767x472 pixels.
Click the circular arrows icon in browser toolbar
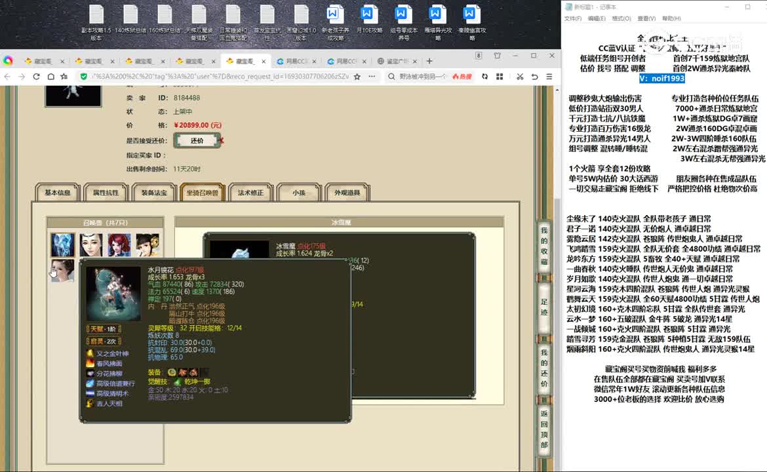(x=484, y=77)
